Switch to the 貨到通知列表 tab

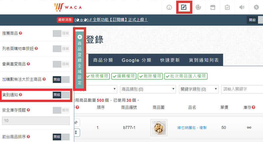click(204, 60)
